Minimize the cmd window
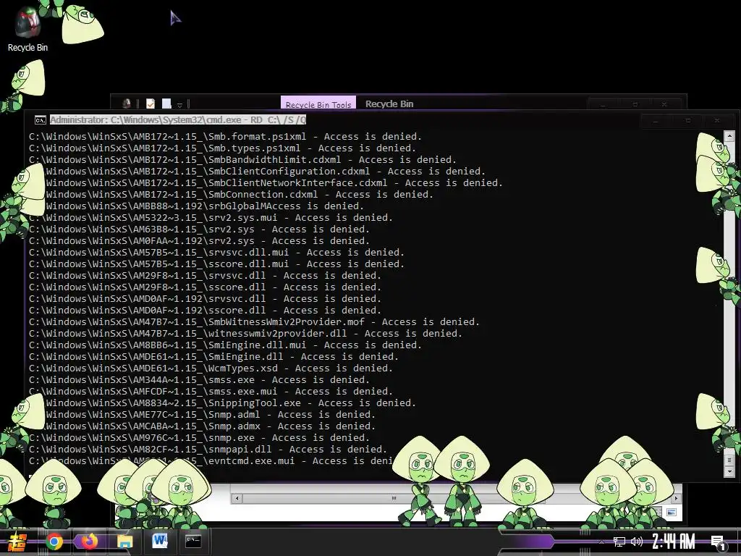Viewport: 741px width, 556px height. pyautogui.click(x=655, y=121)
